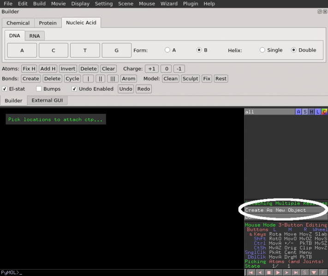Click the single bond '|' icon

tap(88, 79)
